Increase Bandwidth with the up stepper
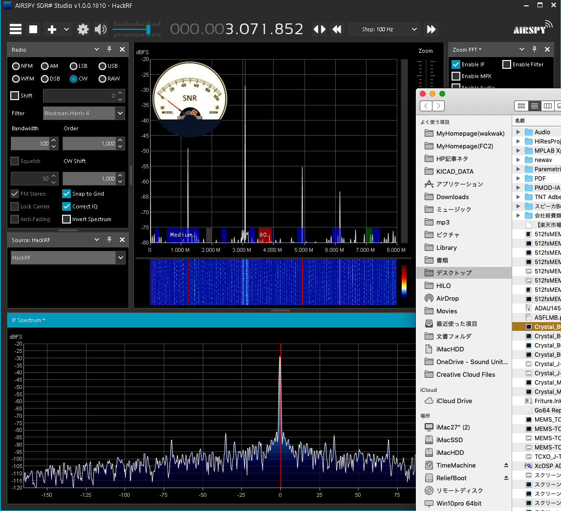The width and height of the screenshot is (561, 511). point(54,141)
